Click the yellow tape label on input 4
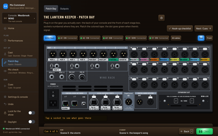This screenshot has height=136, width=218. 174,60
